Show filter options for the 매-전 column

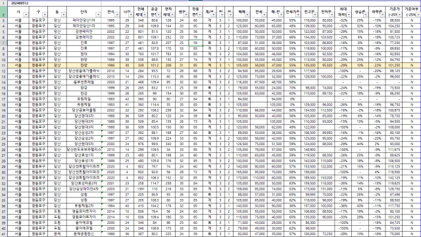(281, 14)
